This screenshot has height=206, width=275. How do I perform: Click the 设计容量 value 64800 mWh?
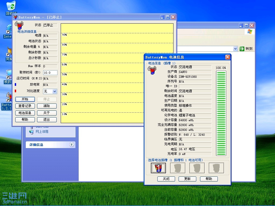[x=195, y=120]
